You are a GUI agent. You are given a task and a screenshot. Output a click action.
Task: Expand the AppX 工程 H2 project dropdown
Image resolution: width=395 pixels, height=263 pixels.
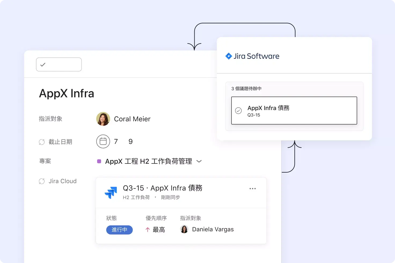click(199, 161)
